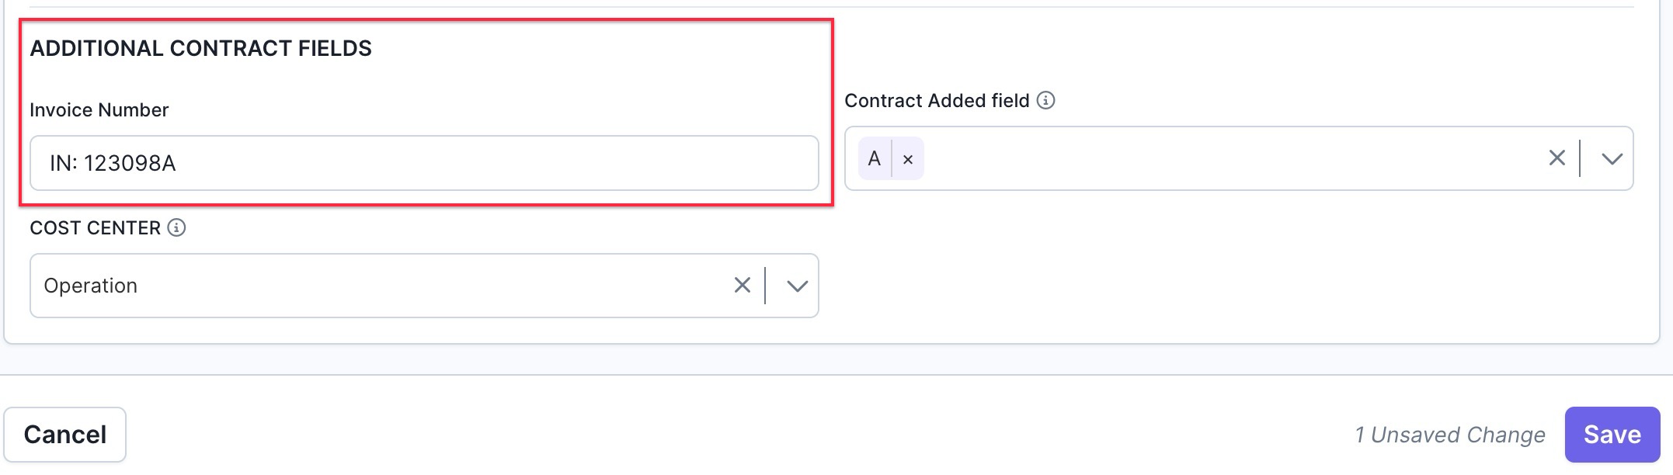Expand the COST CENTER dropdown chevron
The height and width of the screenshot is (475, 1673).
tap(797, 286)
